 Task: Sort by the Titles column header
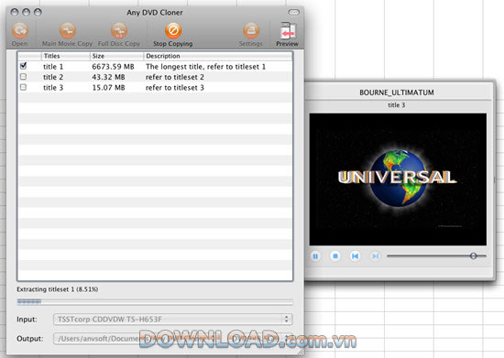coord(66,56)
